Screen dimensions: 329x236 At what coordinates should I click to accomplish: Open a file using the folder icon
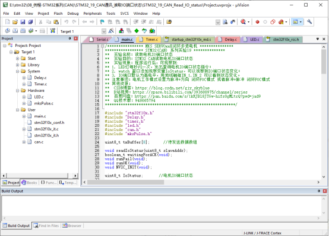pos(15,22)
